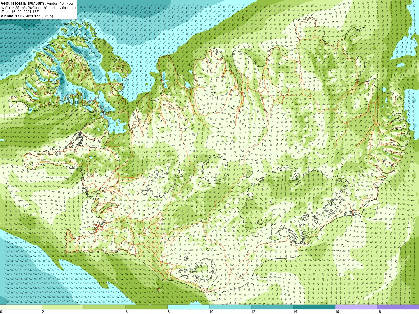
Task: Click the "Vindur (10m) og" label text
Action: (x=60, y=3)
